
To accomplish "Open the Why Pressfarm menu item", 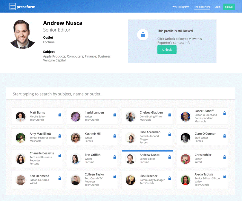I will (x=181, y=7).
